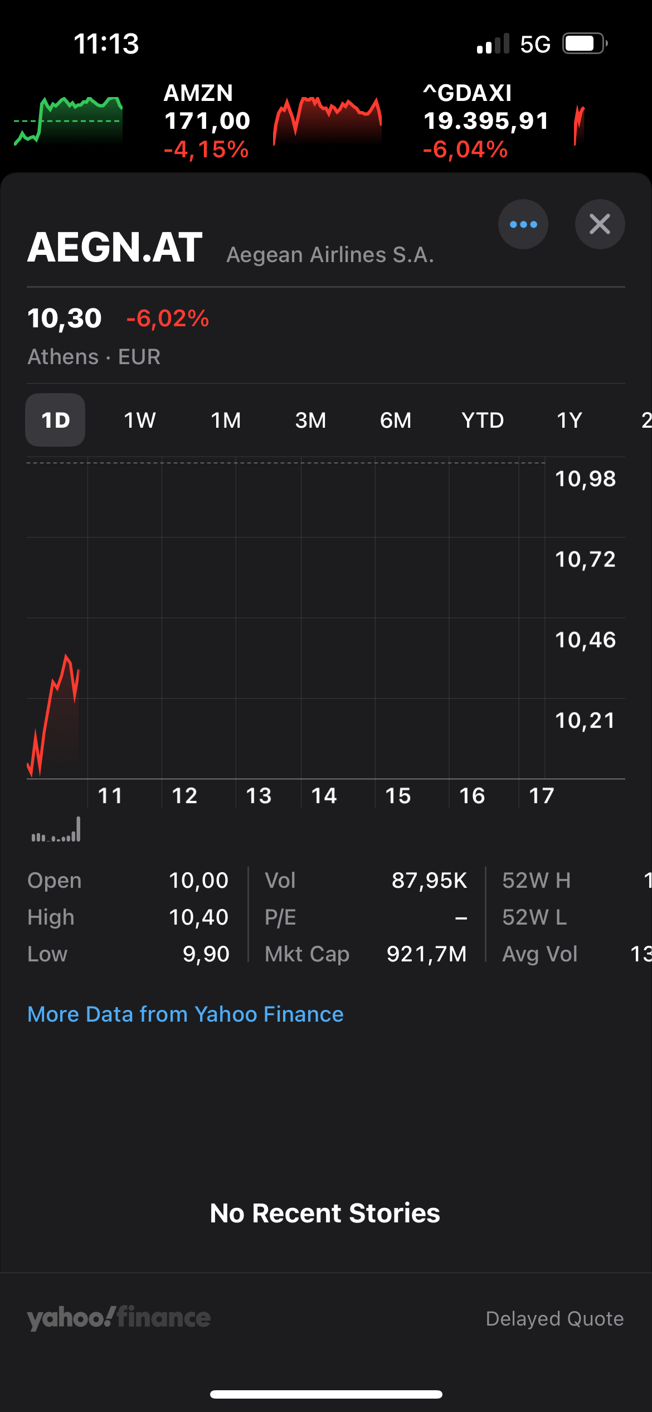Tap the red AMZN sparkline chart

(328, 121)
